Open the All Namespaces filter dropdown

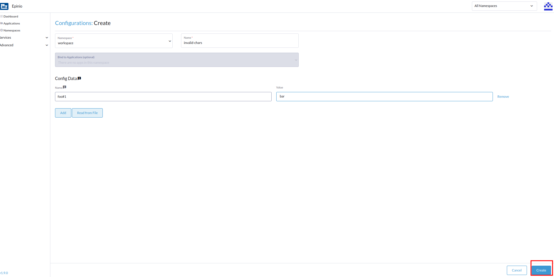pos(504,6)
